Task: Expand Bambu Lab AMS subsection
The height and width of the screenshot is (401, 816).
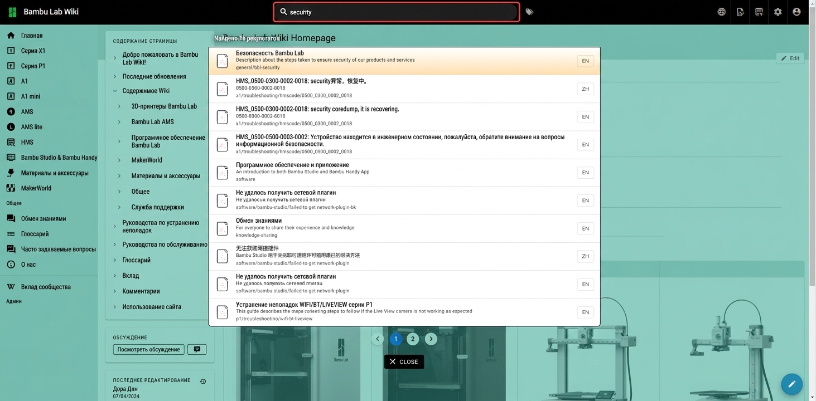Action: point(119,122)
